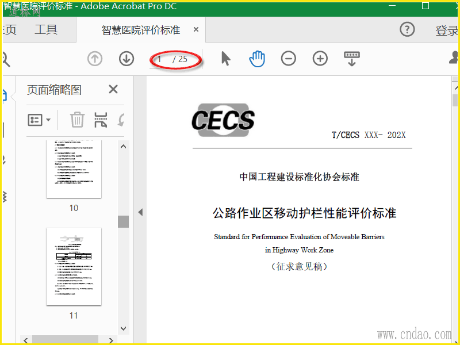
Task: Click thumbnail panel scroll right arrow
Action: click(x=111, y=340)
